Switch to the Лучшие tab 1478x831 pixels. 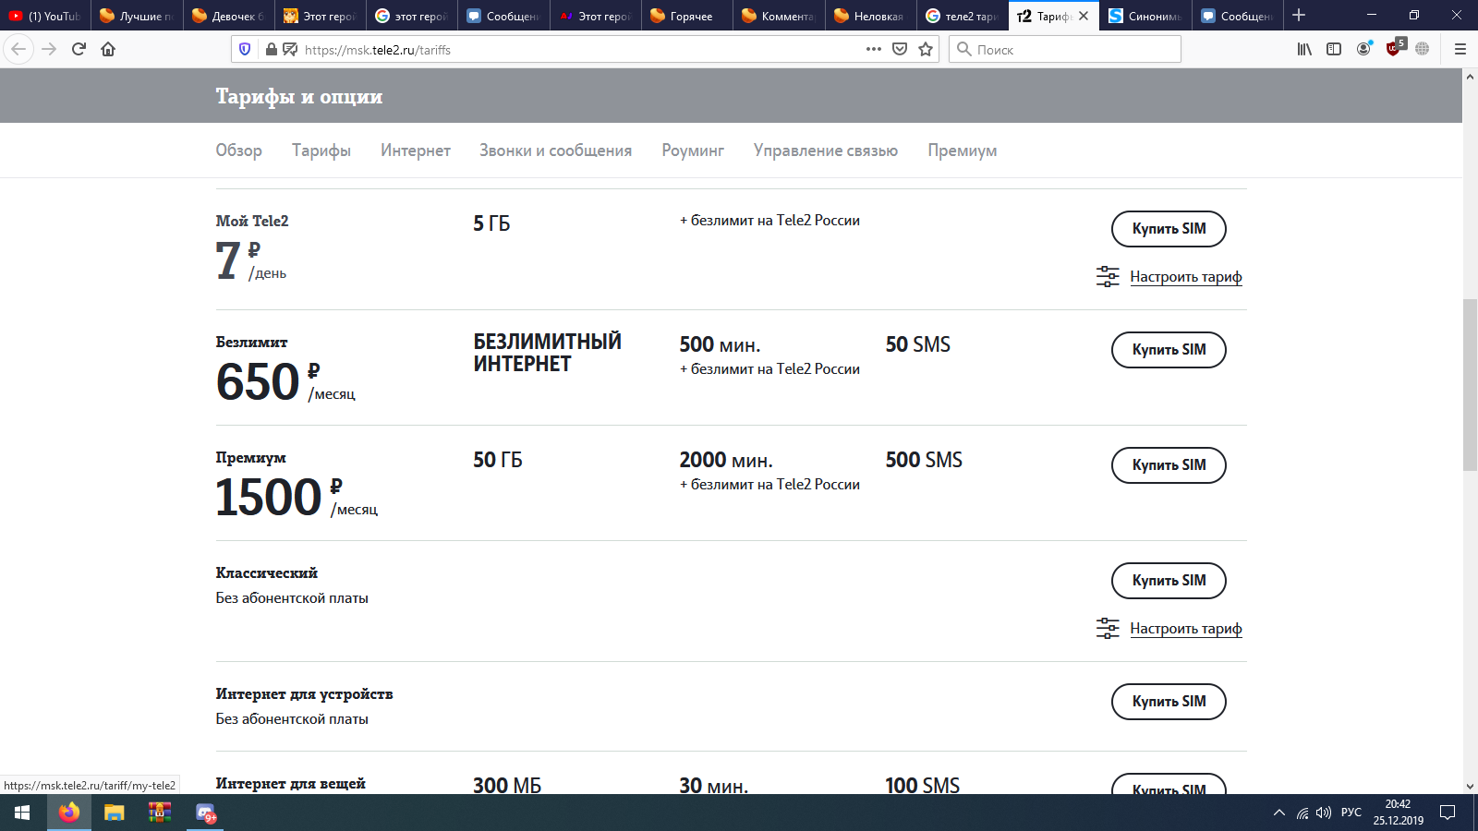pos(137,16)
